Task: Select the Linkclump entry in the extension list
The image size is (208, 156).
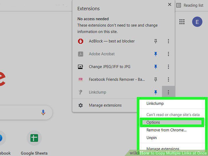Action: click(x=97, y=92)
